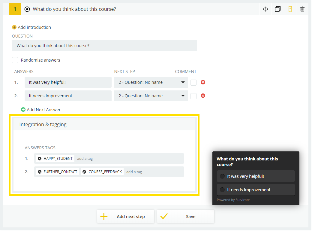Remove answer 'It was very helpful!'
Viewport: 312px width, 231px height.
pyautogui.click(x=203, y=82)
